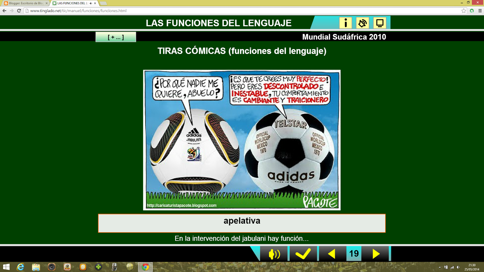The height and width of the screenshot is (272, 484).
Task: Play audio with the speaker button
Action: coord(274,254)
